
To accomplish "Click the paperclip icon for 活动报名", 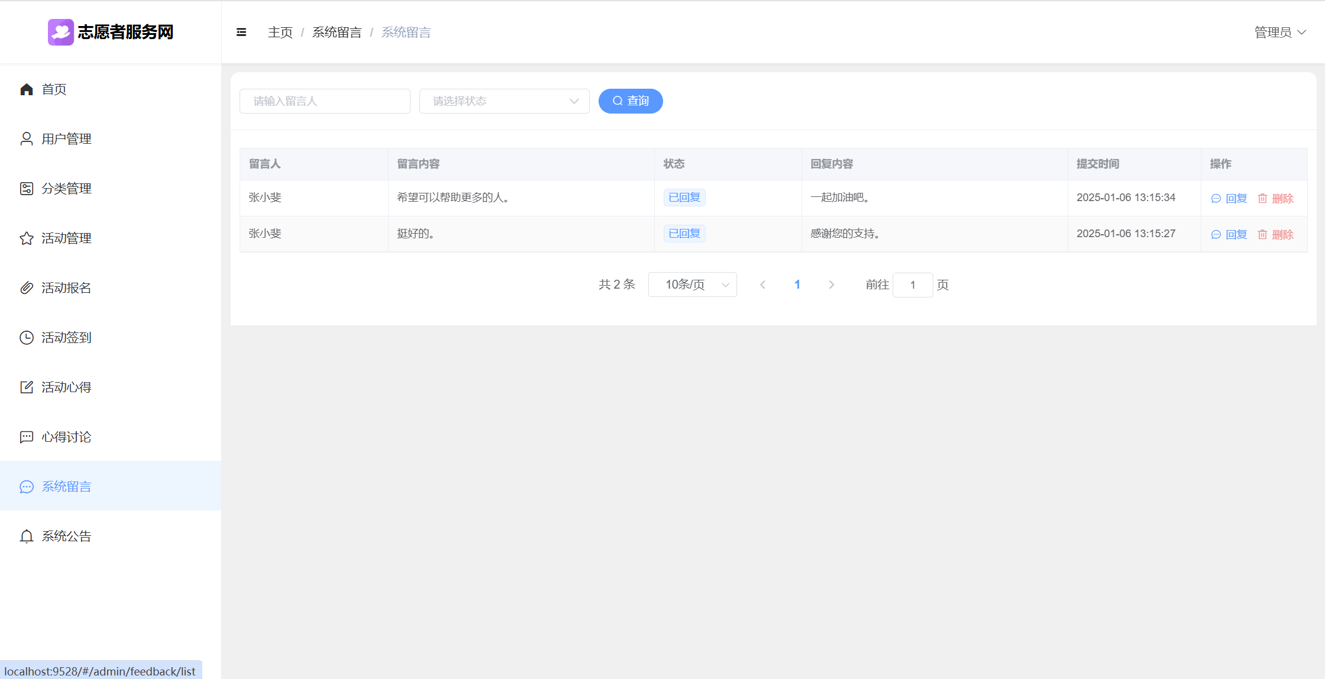I will point(27,288).
